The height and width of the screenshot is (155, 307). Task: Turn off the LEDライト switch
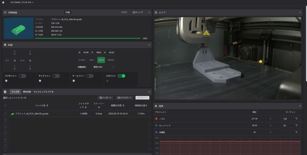[x=121, y=76]
